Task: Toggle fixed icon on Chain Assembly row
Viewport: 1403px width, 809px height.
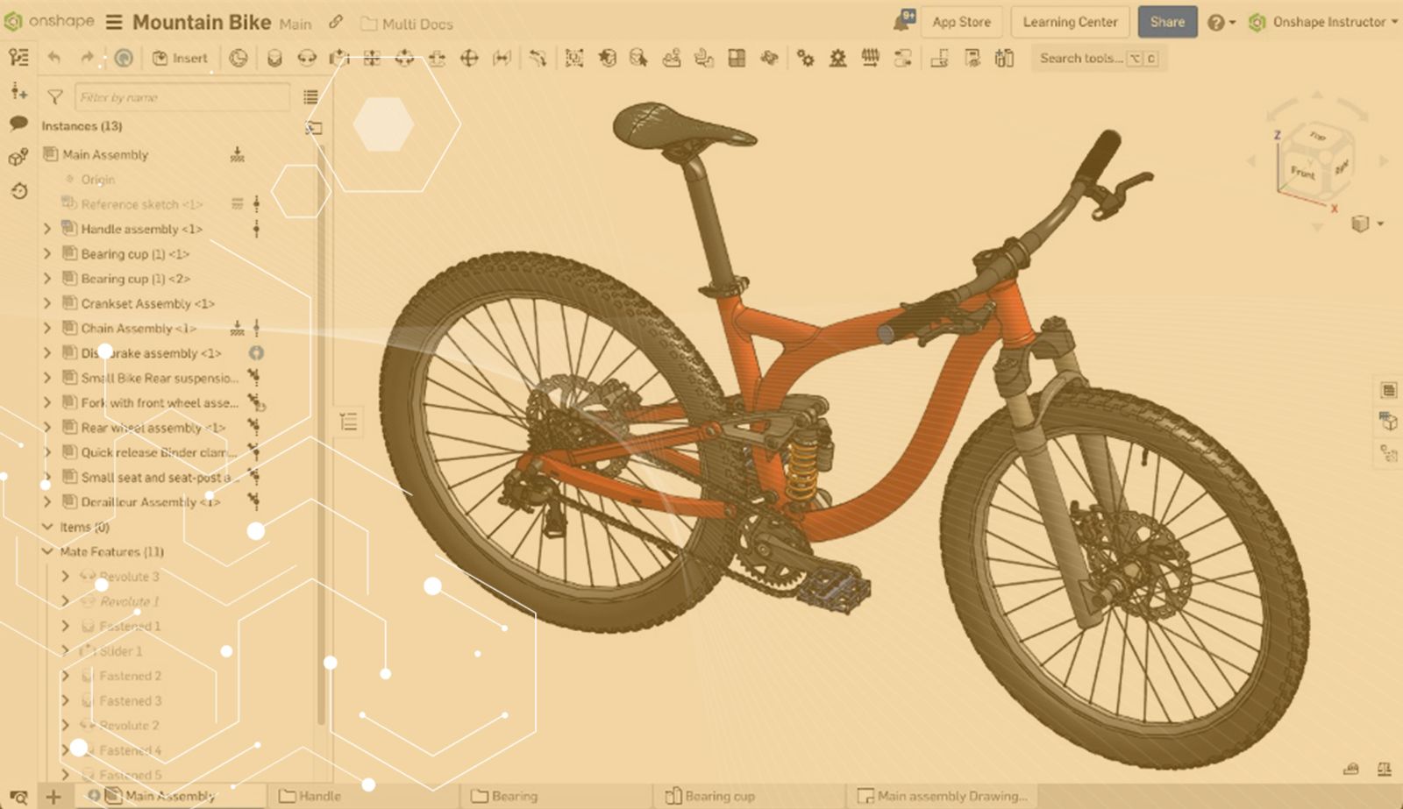Action: [x=237, y=329]
